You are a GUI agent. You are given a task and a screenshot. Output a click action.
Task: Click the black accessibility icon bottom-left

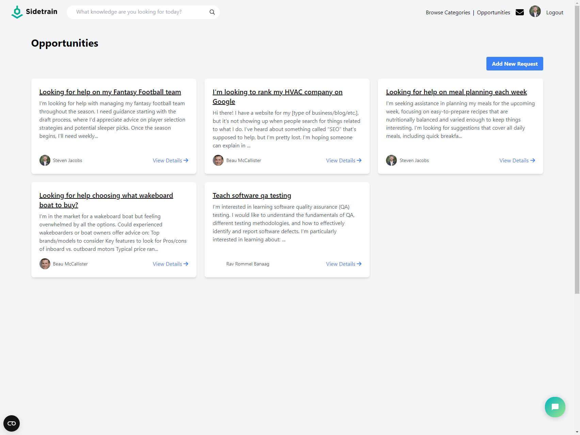(12, 423)
